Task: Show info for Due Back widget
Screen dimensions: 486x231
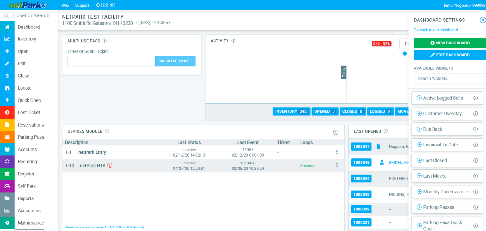Action: point(475,129)
